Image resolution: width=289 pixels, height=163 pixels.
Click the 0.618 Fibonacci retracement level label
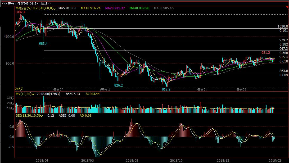coord(283,61)
